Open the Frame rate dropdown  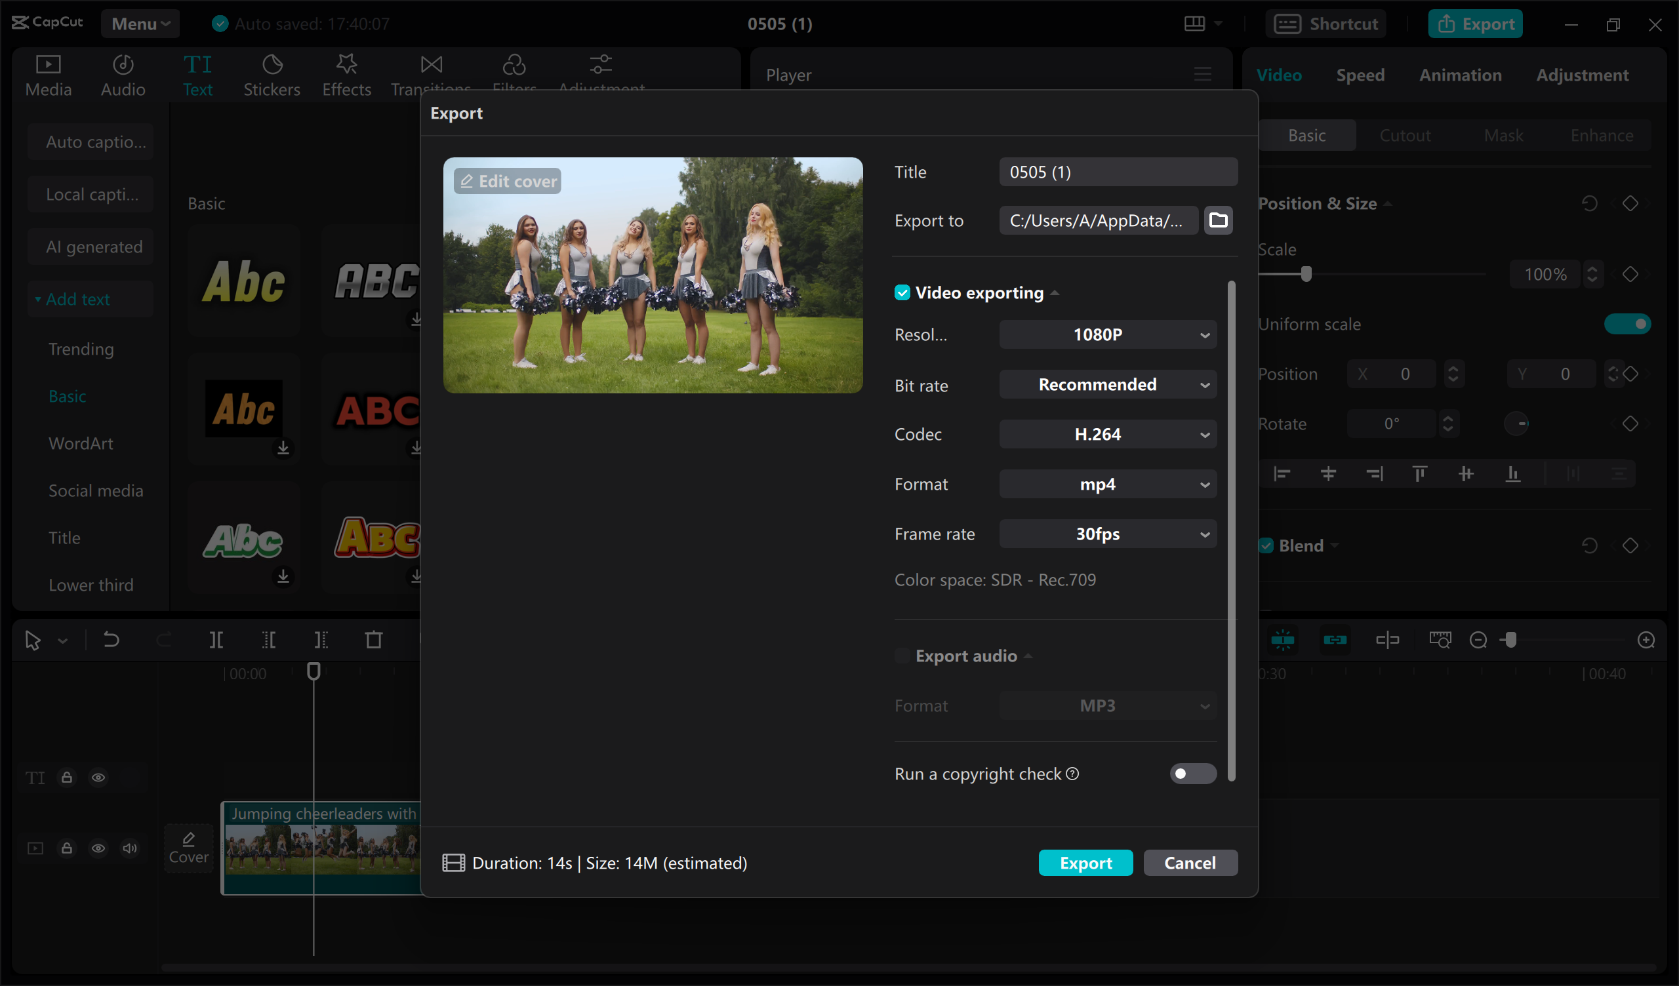[x=1107, y=533]
